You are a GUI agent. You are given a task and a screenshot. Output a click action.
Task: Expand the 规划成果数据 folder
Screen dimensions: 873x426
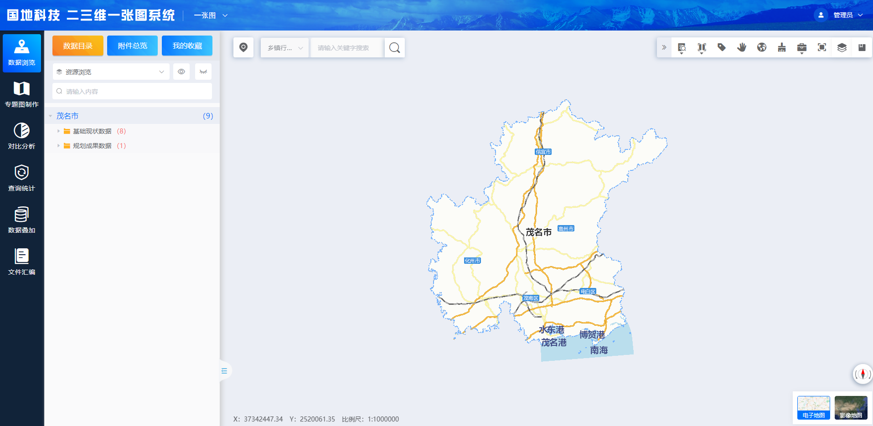(58, 146)
